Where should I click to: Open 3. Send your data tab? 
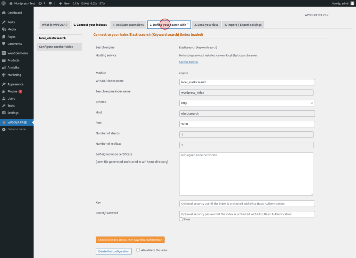[207, 25]
